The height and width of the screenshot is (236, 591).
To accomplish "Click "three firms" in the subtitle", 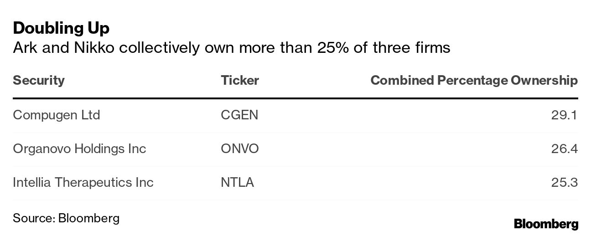I will coord(412,47).
